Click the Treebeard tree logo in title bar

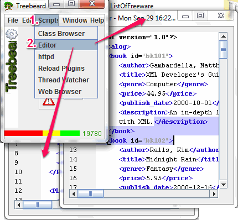point(8,6)
